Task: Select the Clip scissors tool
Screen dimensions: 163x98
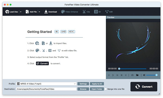Action: click(x=86, y=12)
